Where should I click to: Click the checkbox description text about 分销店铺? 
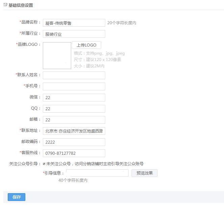[x=95, y=164]
